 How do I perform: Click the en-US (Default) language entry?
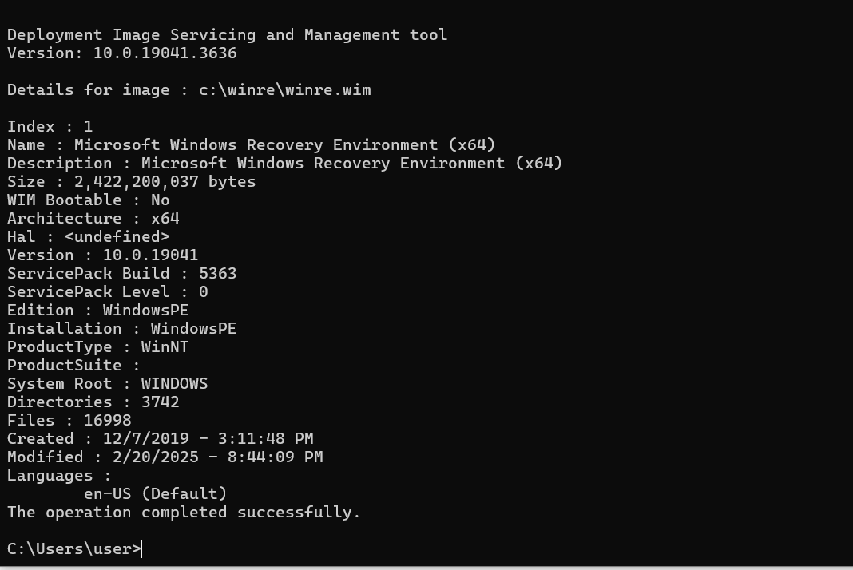[156, 494]
